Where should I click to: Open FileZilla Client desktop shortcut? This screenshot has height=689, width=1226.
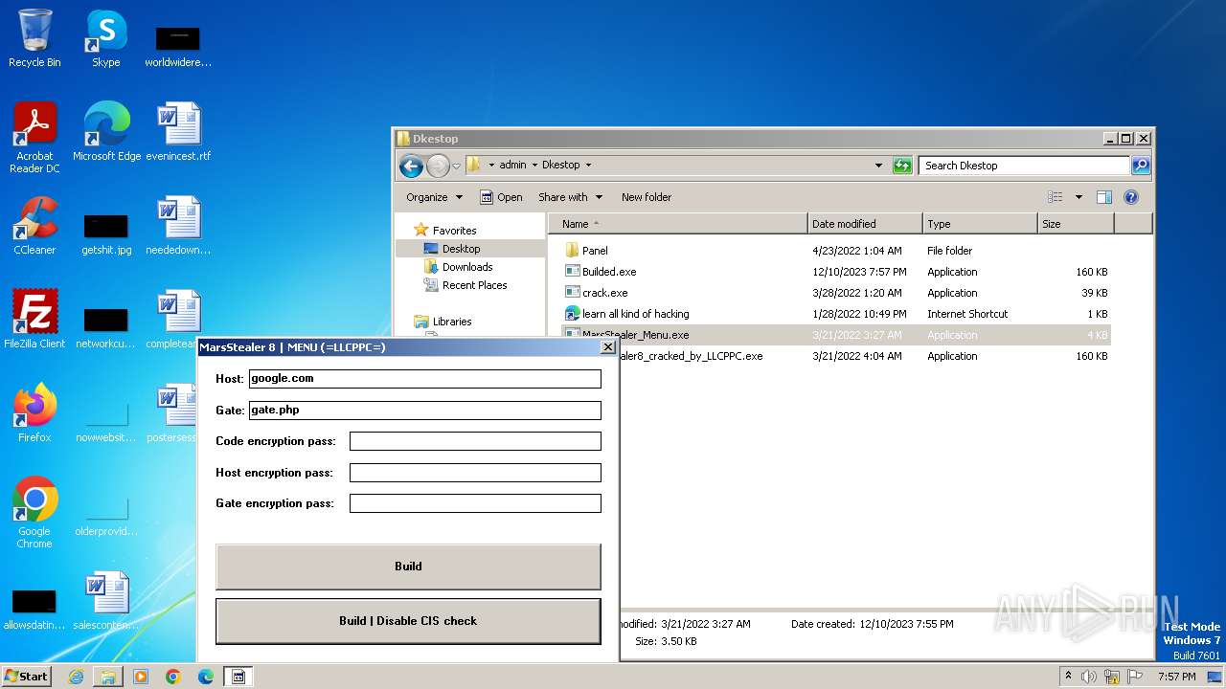point(34,320)
